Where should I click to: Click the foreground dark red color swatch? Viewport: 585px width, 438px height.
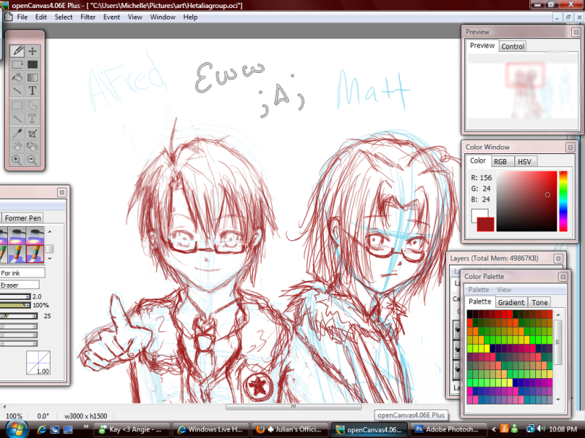[486, 225]
